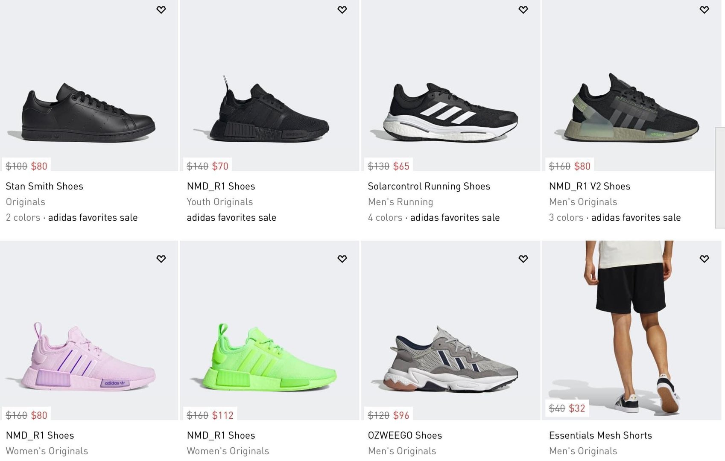Add OZWEEGO Shoes to wishlist
The image size is (725, 461).
coord(523,259)
